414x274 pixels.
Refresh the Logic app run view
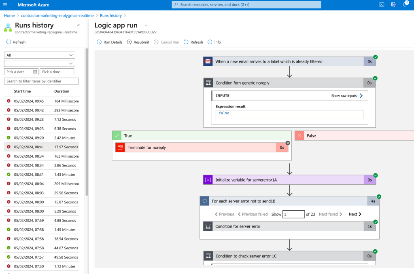click(x=193, y=42)
